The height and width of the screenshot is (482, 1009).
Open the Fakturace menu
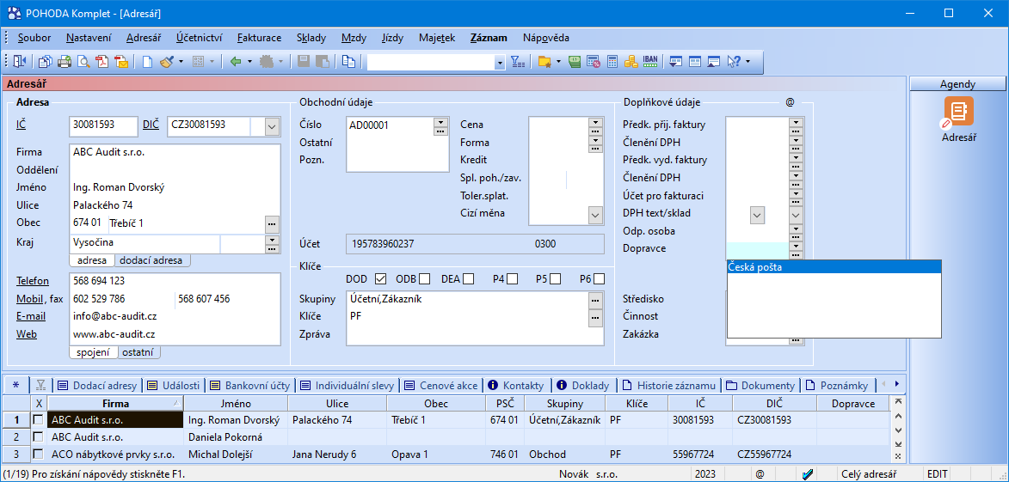click(x=259, y=37)
